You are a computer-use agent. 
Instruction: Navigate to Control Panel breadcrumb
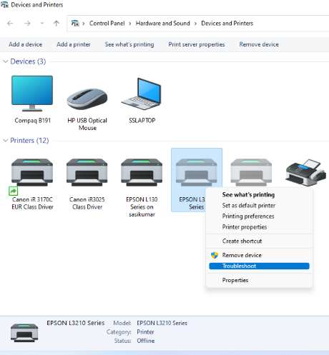coord(107,24)
